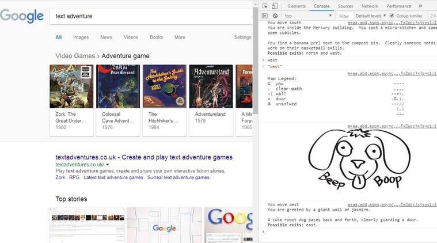Select the Zork game thumbnail card
Image resolution: width=437 pixels, height=243 pixels.
tap(71, 99)
